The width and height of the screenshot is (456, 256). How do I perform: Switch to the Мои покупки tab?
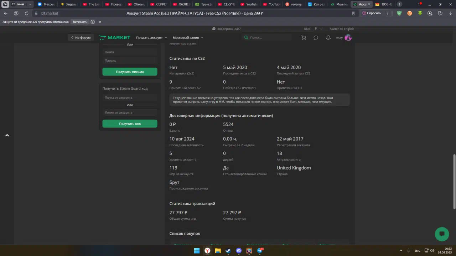[339, 4]
